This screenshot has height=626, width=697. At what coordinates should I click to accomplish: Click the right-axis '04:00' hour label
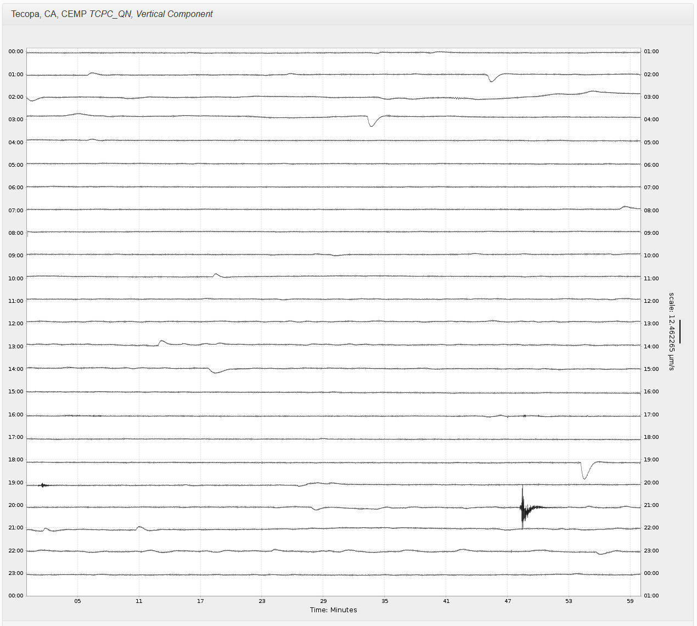(651, 120)
